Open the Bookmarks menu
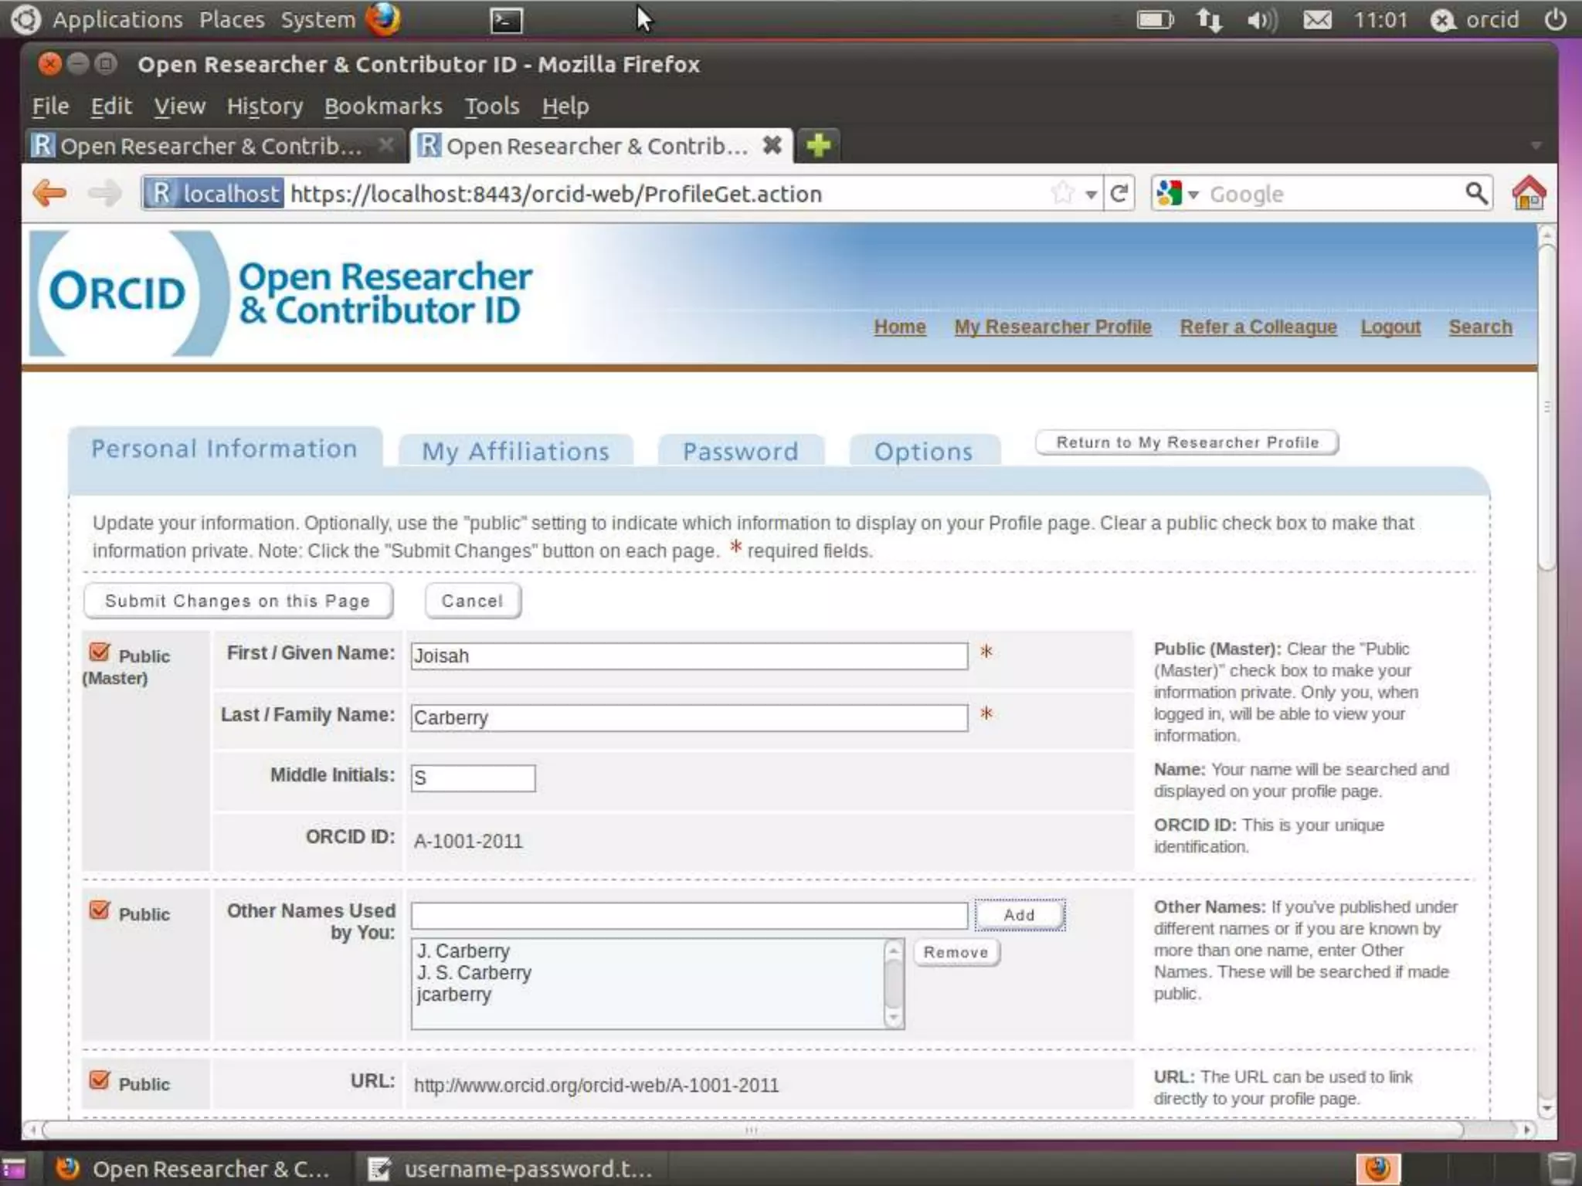 pyautogui.click(x=383, y=106)
